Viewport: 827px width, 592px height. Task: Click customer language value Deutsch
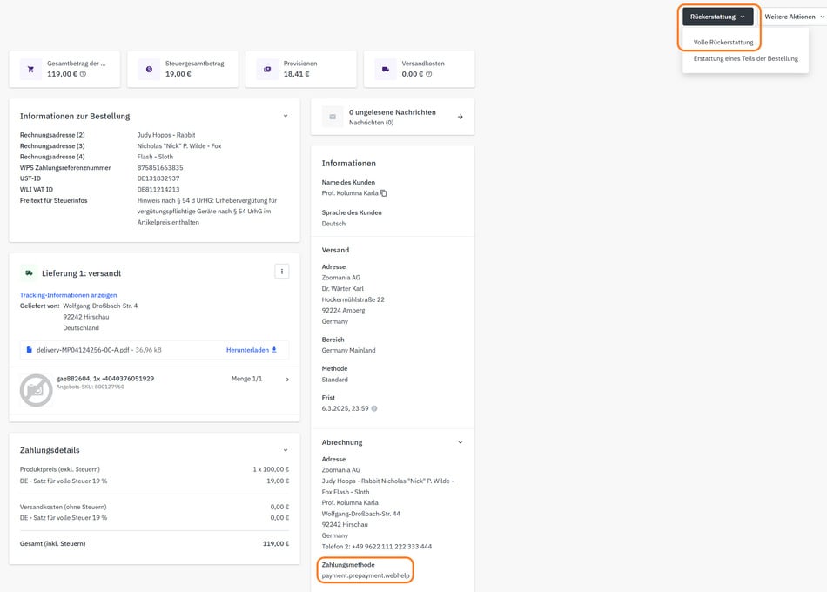[333, 224]
